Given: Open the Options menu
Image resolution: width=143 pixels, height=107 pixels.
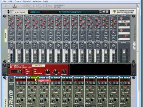Looking at the screenshot, I should (x=27, y=1).
